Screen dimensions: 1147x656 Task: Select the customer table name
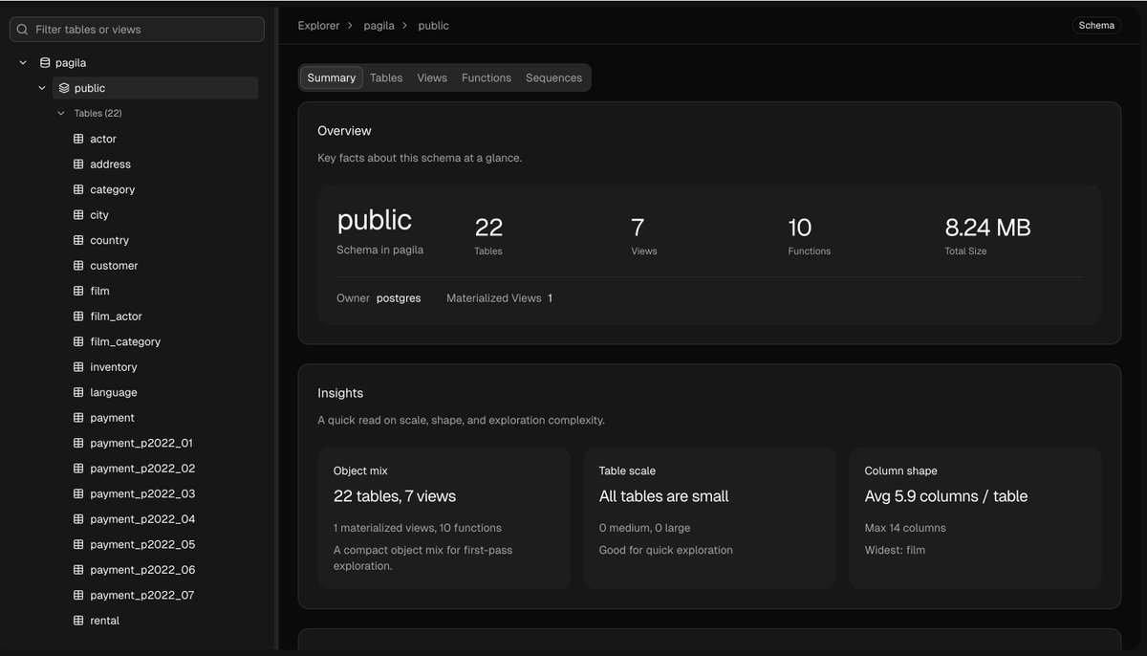coord(114,266)
